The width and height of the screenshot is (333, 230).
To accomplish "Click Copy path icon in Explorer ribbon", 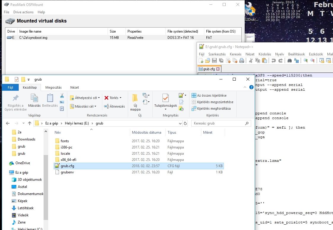I will 62,102.
